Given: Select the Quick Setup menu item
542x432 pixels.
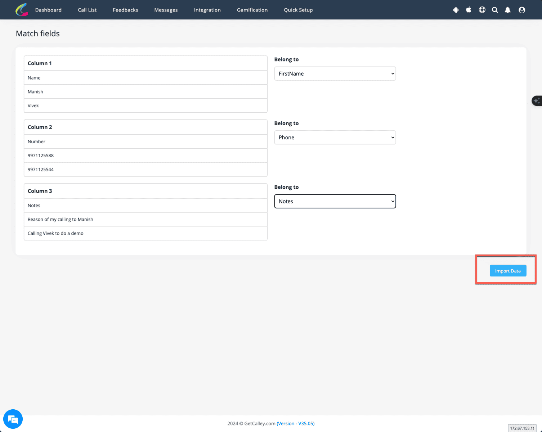Looking at the screenshot, I should [x=298, y=10].
